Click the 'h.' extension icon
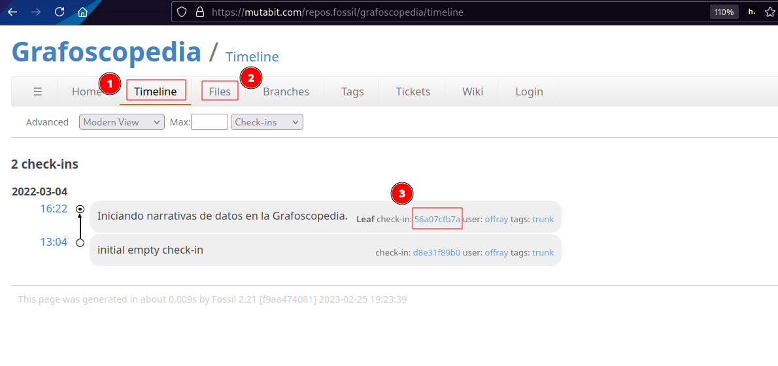The image size is (778, 366). [x=752, y=12]
